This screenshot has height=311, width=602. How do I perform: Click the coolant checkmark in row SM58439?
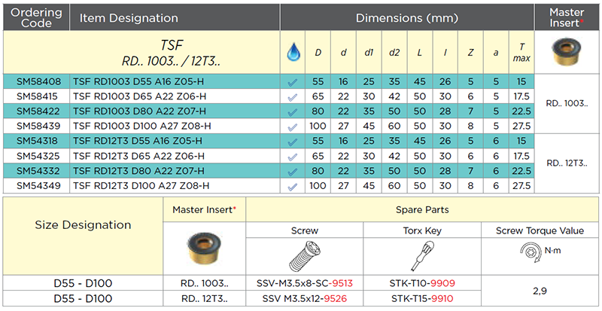pos(293,127)
